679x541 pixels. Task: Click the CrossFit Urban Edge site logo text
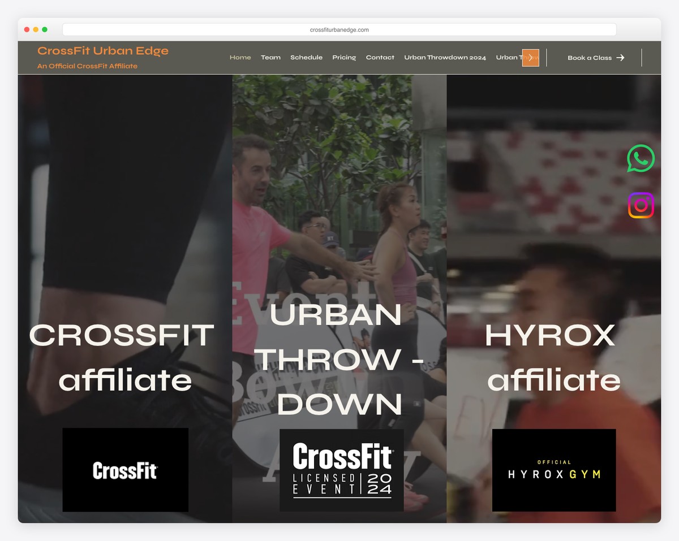[102, 50]
